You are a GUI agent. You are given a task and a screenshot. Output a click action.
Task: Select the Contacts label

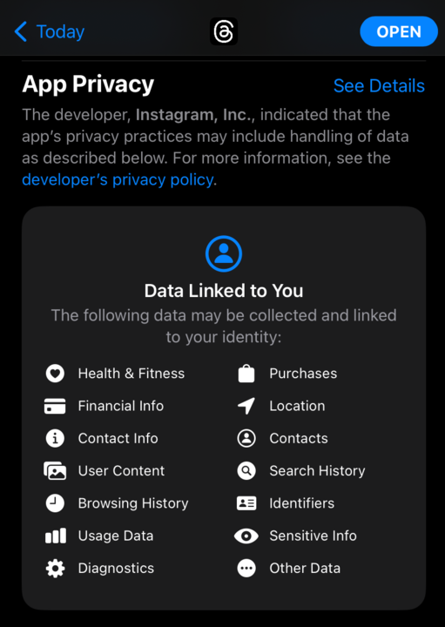(x=299, y=438)
